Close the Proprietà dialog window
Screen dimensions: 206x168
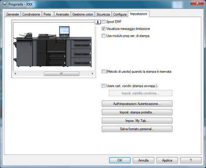pos(197,3)
